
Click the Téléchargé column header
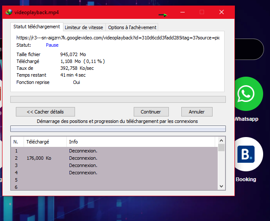(45, 142)
